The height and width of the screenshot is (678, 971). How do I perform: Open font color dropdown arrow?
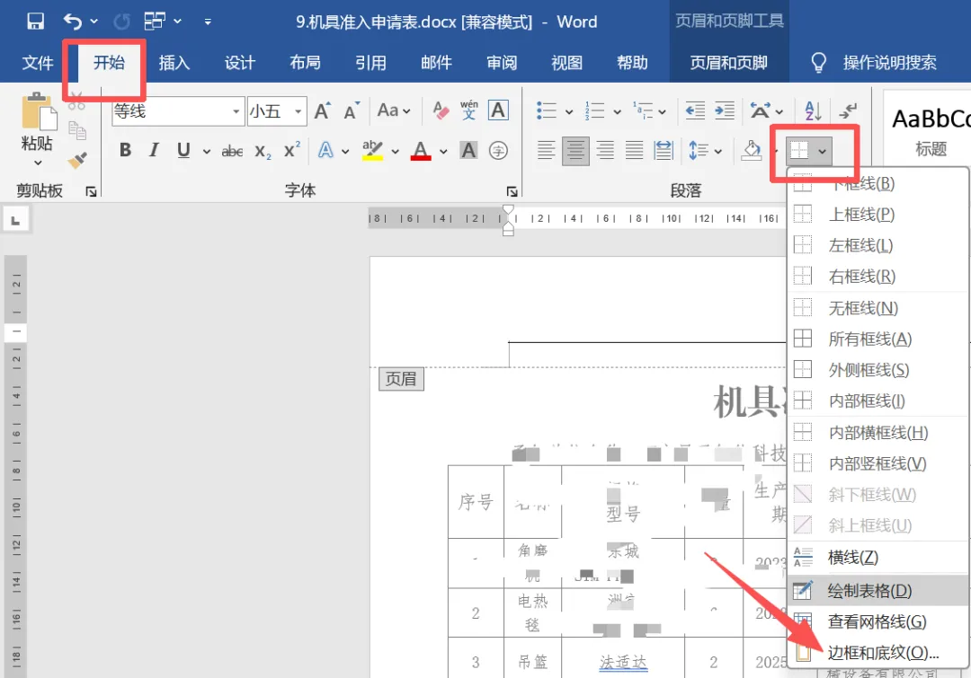[x=443, y=151]
